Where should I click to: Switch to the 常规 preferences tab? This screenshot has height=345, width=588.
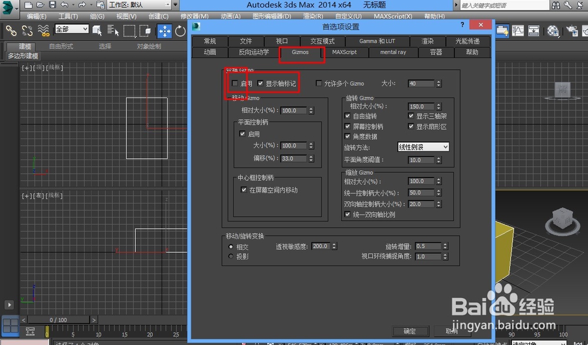pyautogui.click(x=210, y=41)
